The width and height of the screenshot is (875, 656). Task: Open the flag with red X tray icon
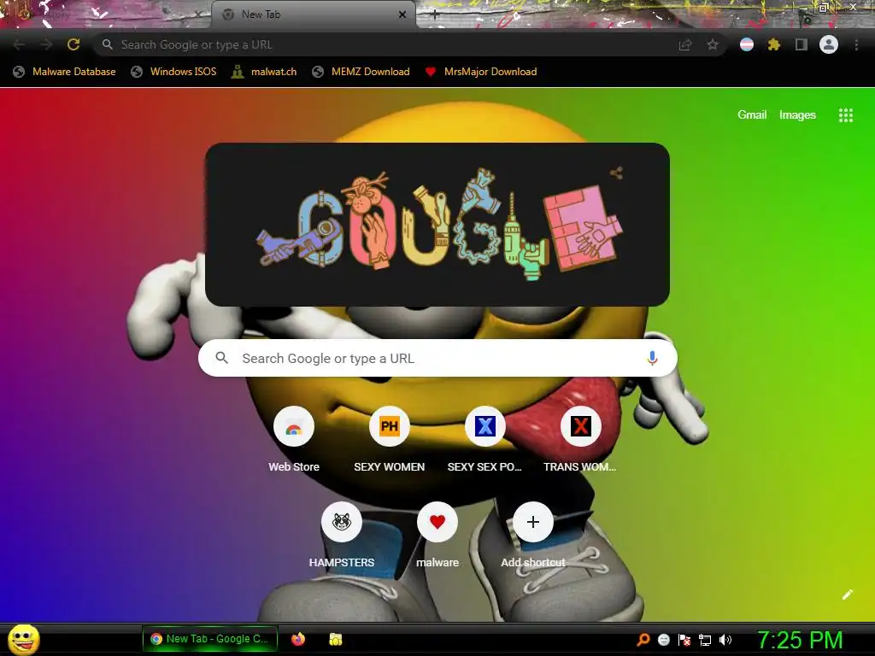[x=684, y=640]
